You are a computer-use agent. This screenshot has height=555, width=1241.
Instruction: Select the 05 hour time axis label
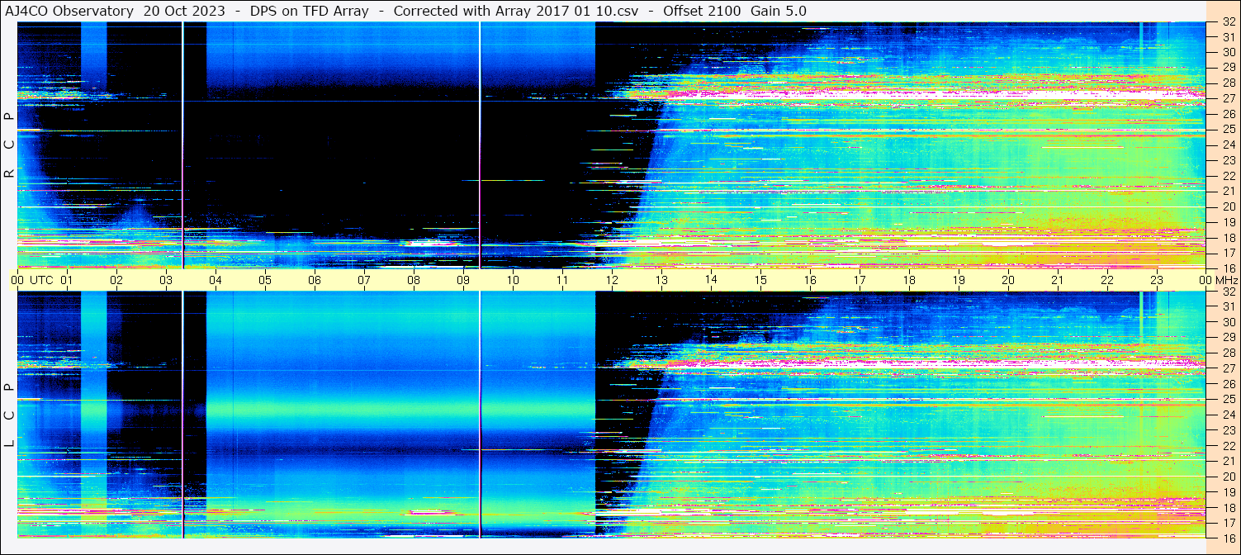pos(265,280)
